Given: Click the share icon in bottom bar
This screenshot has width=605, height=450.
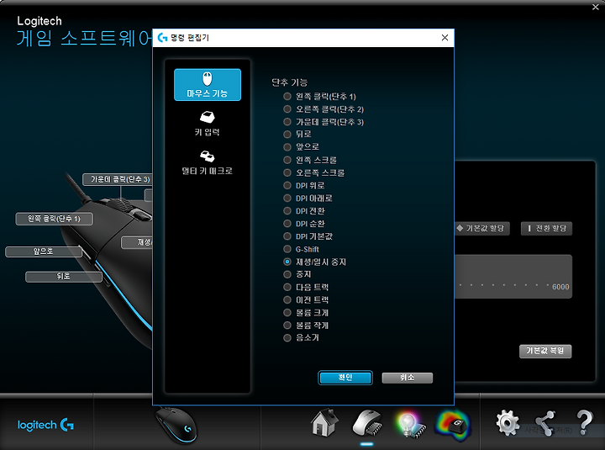Looking at the screenshot, I should [x=544, y=423].
